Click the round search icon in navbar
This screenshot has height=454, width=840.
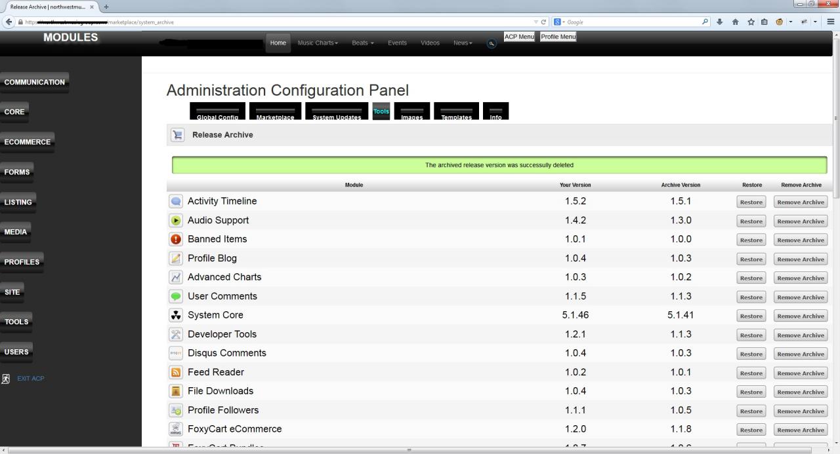492,43
